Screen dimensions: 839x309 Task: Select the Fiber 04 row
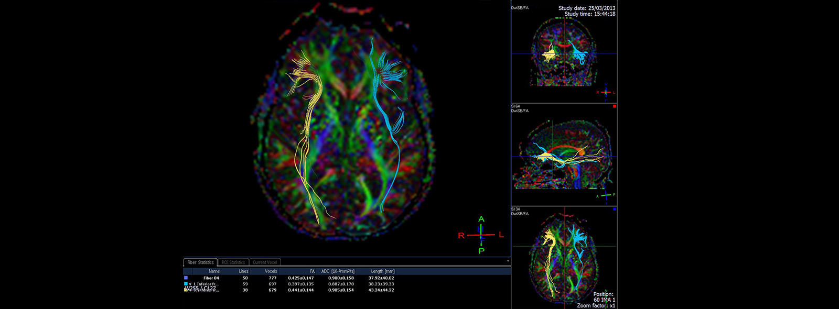[211, 278]
